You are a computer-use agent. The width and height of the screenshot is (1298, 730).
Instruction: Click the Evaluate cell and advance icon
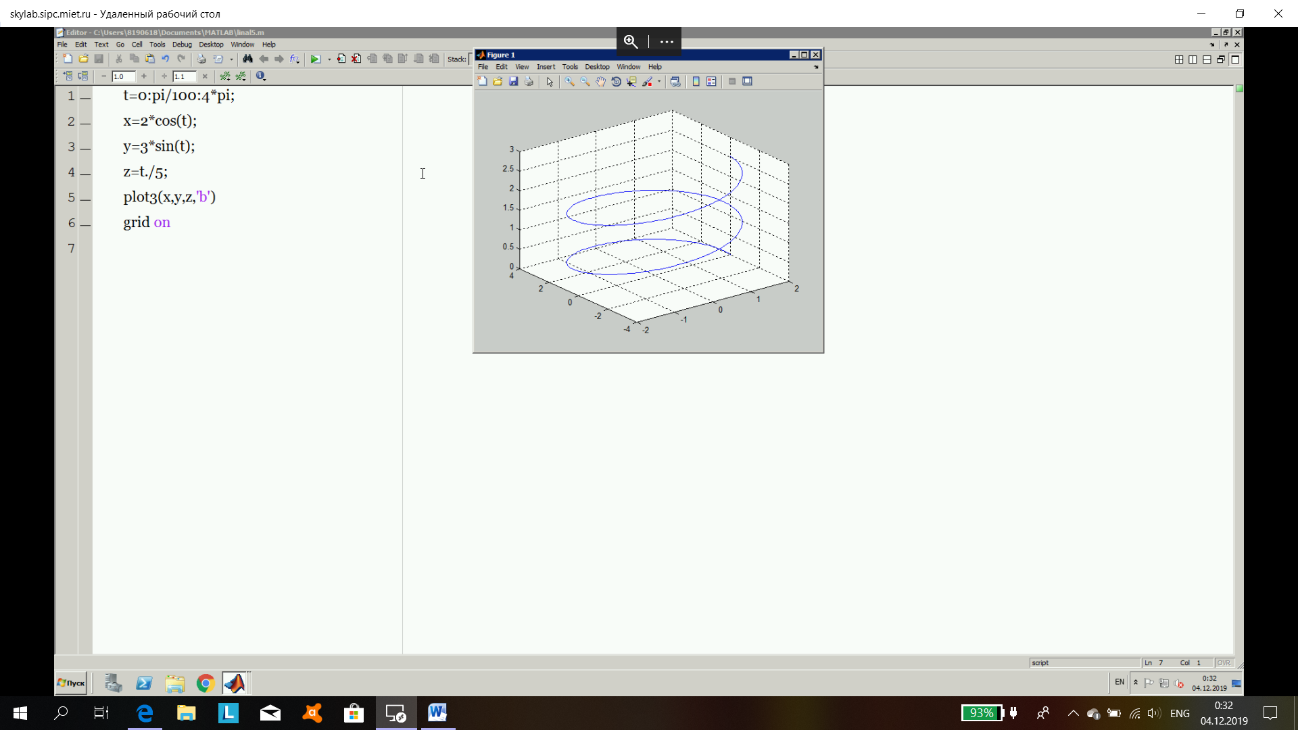[83, 76]
